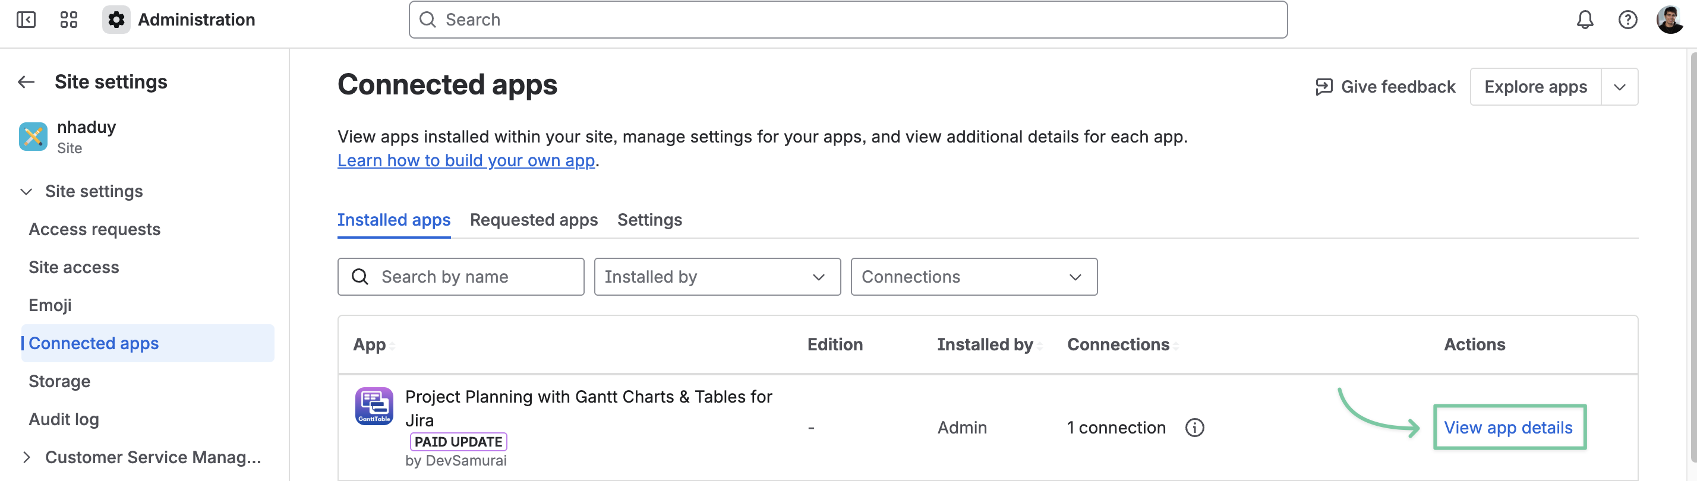Click the Administration gear icon
The image size is (1697, 481).
[116, 20]
